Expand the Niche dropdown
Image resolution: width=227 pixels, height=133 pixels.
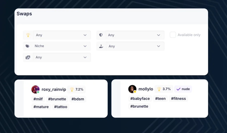pyautogui.click(x=62, y=46)
